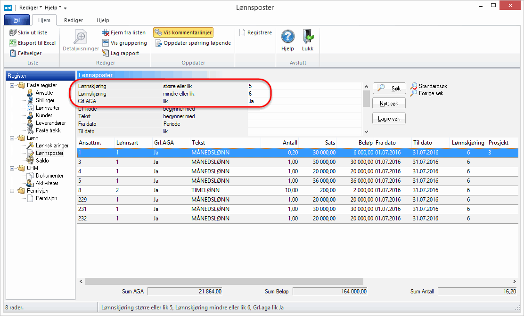This screenshot has width=524, height=316.
Task: Click the Skriv ut liste printer icon
Action: pyautogui.click(x=13, y=32)
